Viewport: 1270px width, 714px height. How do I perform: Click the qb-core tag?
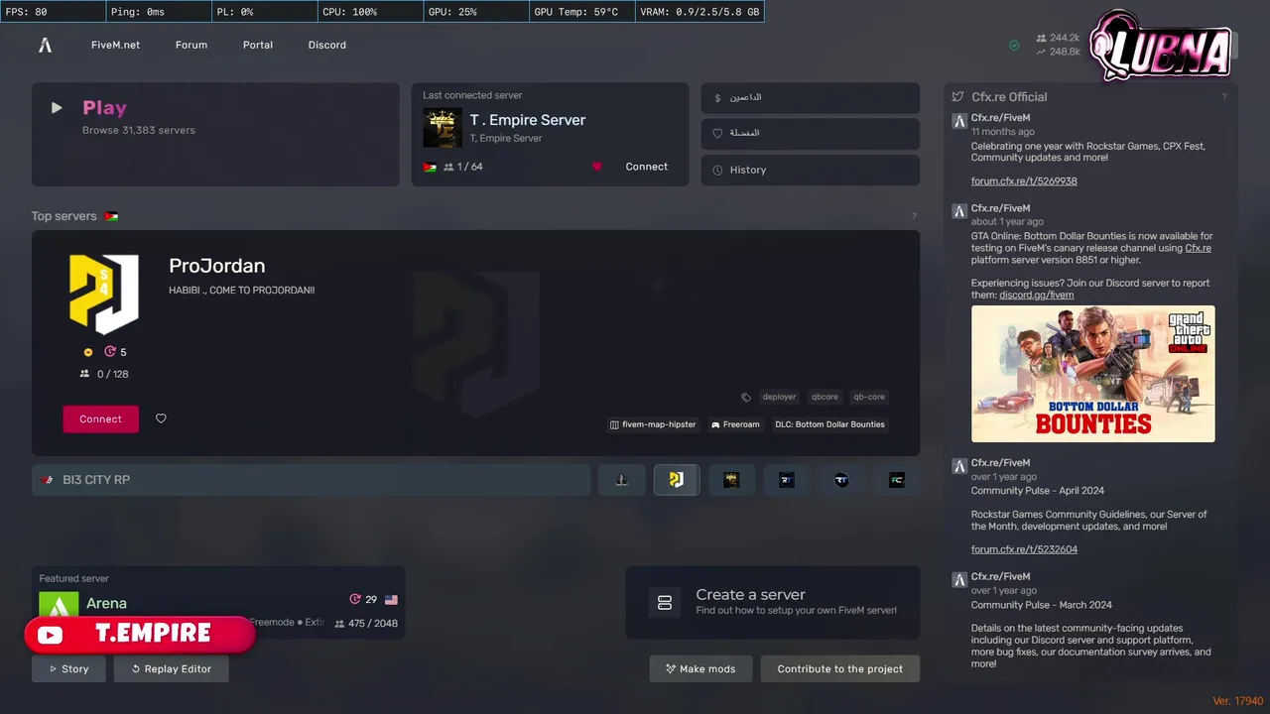coord(869,397)
